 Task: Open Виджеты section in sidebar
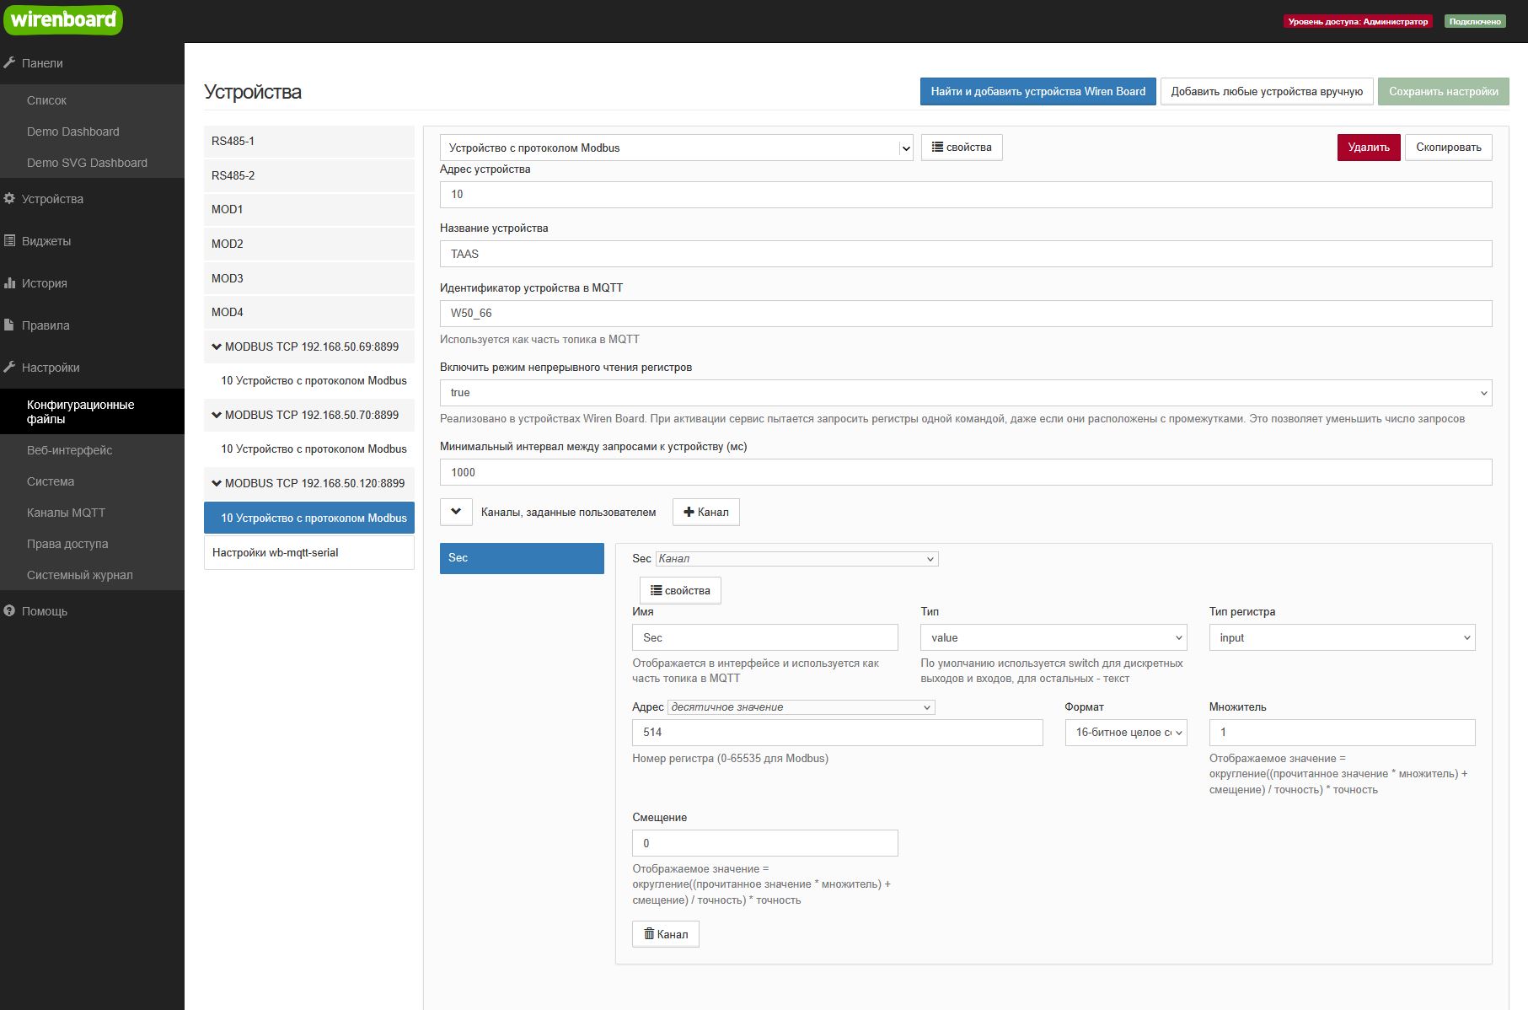[x=46, y=241]
